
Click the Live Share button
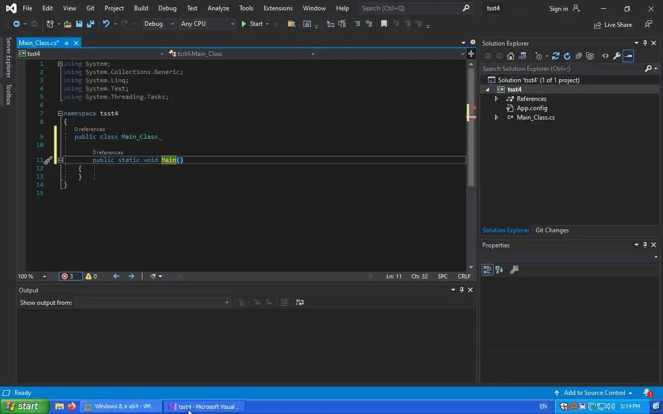[613, 24]
